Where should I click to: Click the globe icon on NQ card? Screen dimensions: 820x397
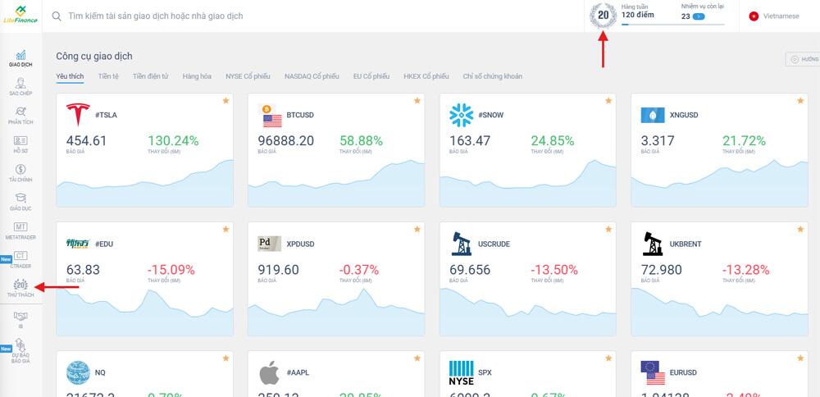(78, 373)
